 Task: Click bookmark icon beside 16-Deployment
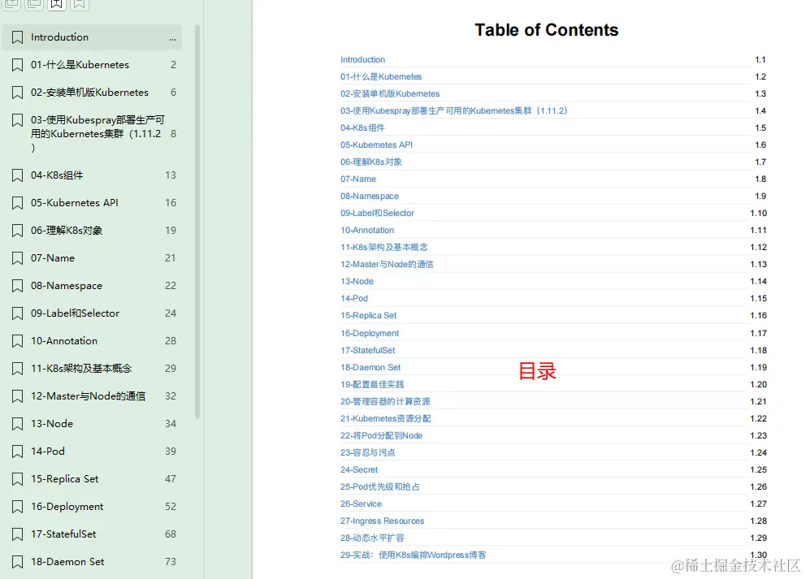[18, 507]
